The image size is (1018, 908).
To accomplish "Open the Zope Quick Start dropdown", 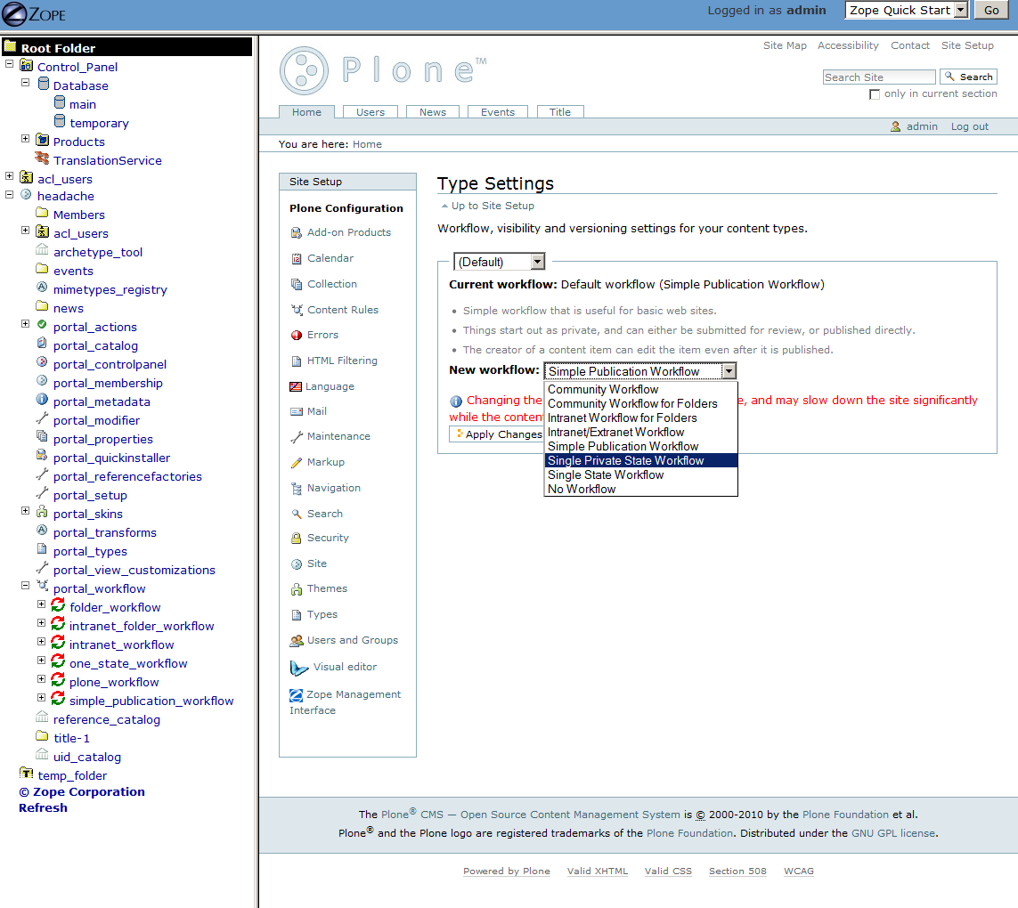I will (907, 11).
